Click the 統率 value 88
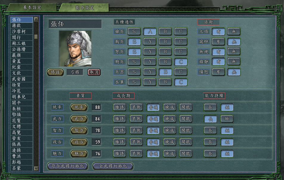The height and width of the screenshot is (180, 284). coord(97,107)
